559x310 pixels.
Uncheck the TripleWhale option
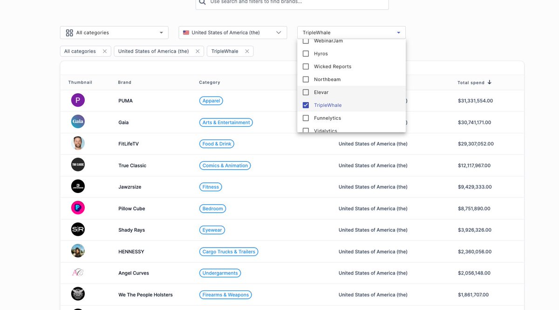tap(306, 105)
